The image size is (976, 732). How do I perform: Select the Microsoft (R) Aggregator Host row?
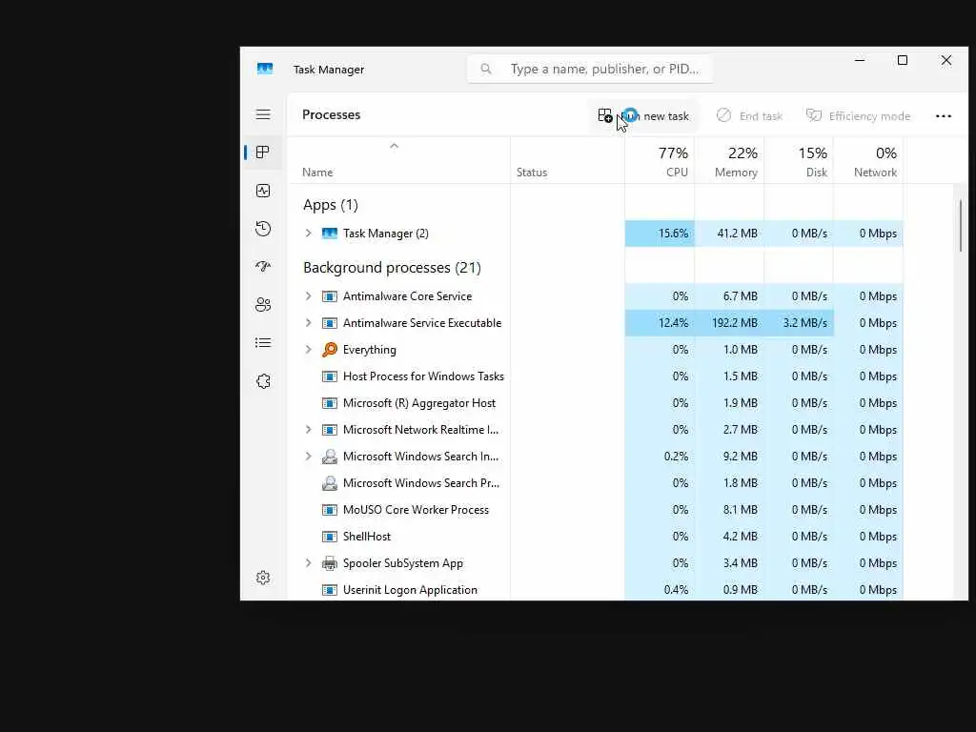click(x=596, y=403)
